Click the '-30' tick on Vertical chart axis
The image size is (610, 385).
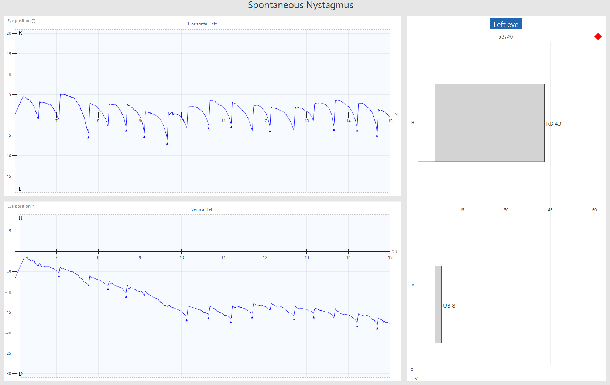coord(8,374)
